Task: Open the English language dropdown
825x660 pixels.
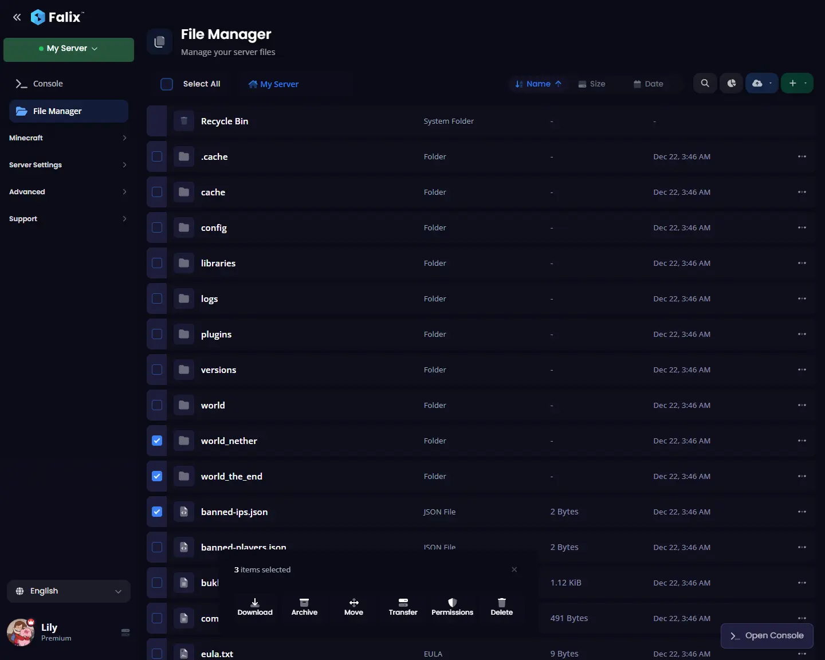Action: [68, 591]
